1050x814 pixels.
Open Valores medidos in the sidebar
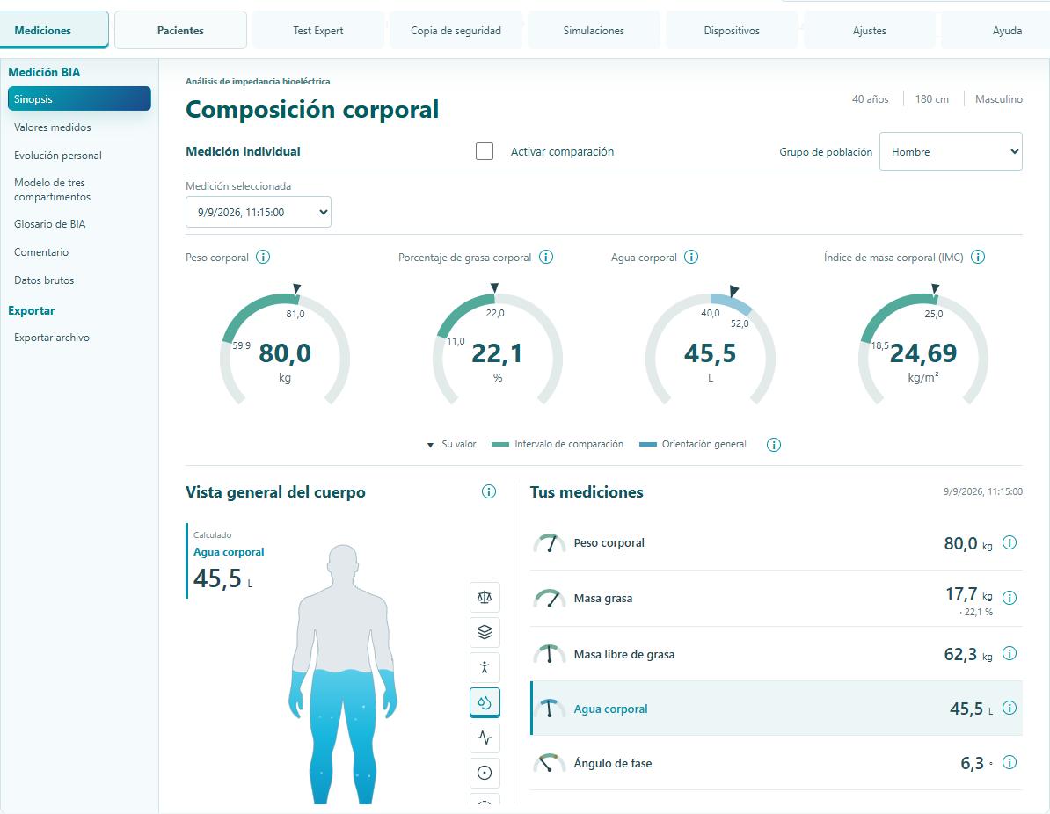click(x=79, y=127)
